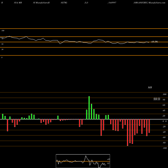The height and width of the screenshot is (168, 168).
Task: Click the -100 label on MR axis
Action: point(165,148)
